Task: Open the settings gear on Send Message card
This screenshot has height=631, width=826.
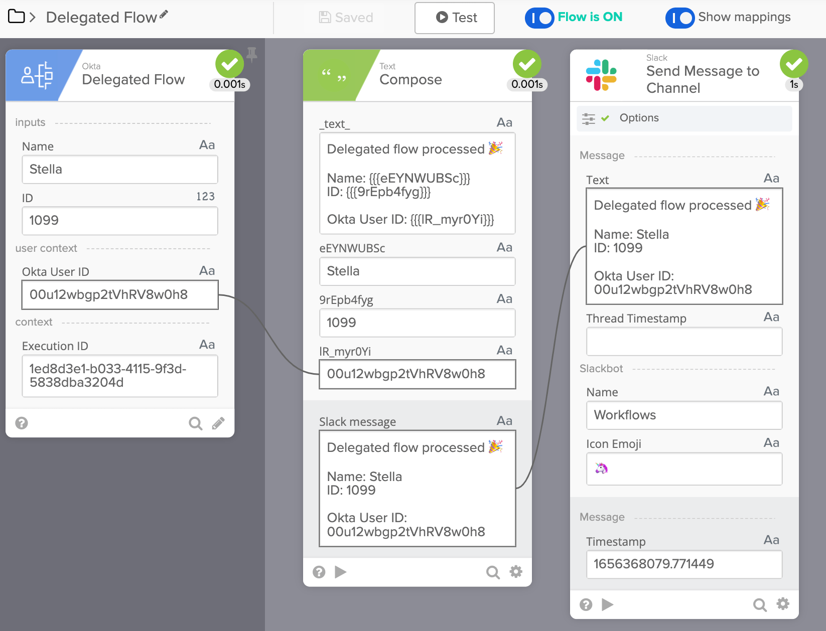Action: [783, 604]
